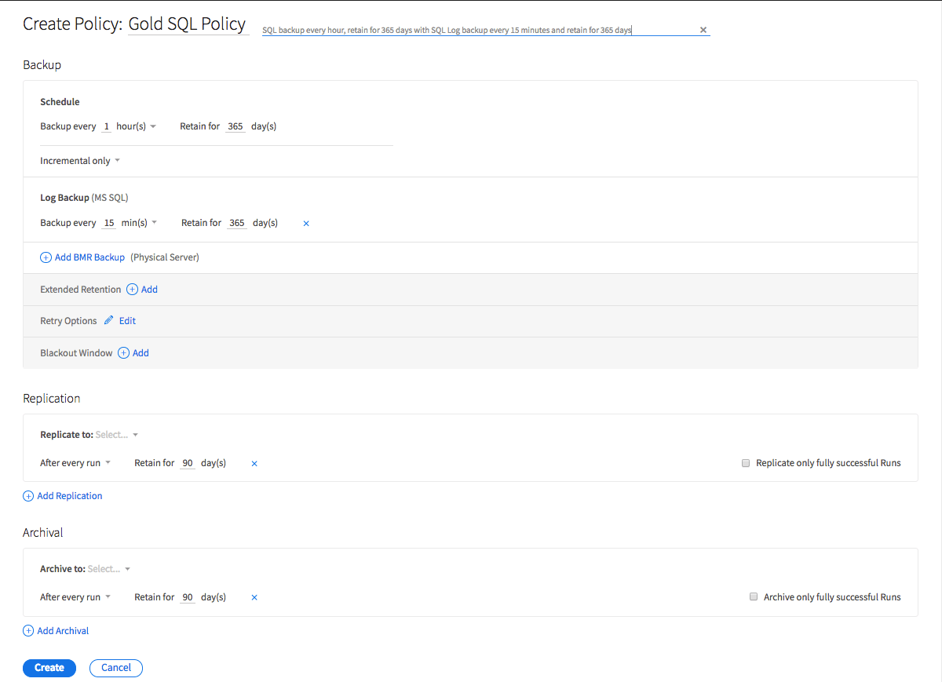Click the pencil icon for Retry Options
This screenshot has height=682, width=942.
pos(109,321)
